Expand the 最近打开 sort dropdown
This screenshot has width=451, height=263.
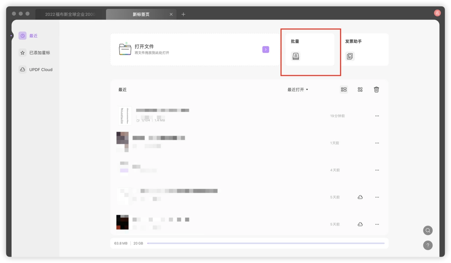click(298, 90)
